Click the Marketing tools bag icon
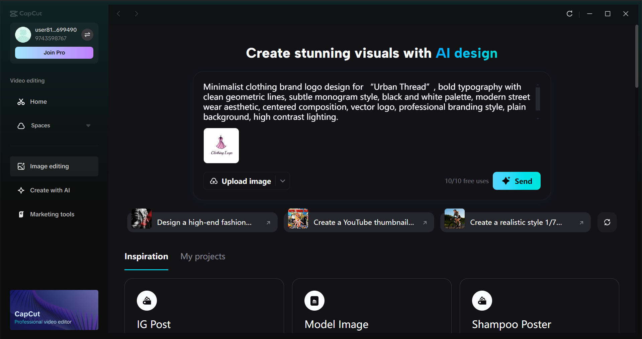The width and height of the screenshot is (642, 339). point(21,214)
